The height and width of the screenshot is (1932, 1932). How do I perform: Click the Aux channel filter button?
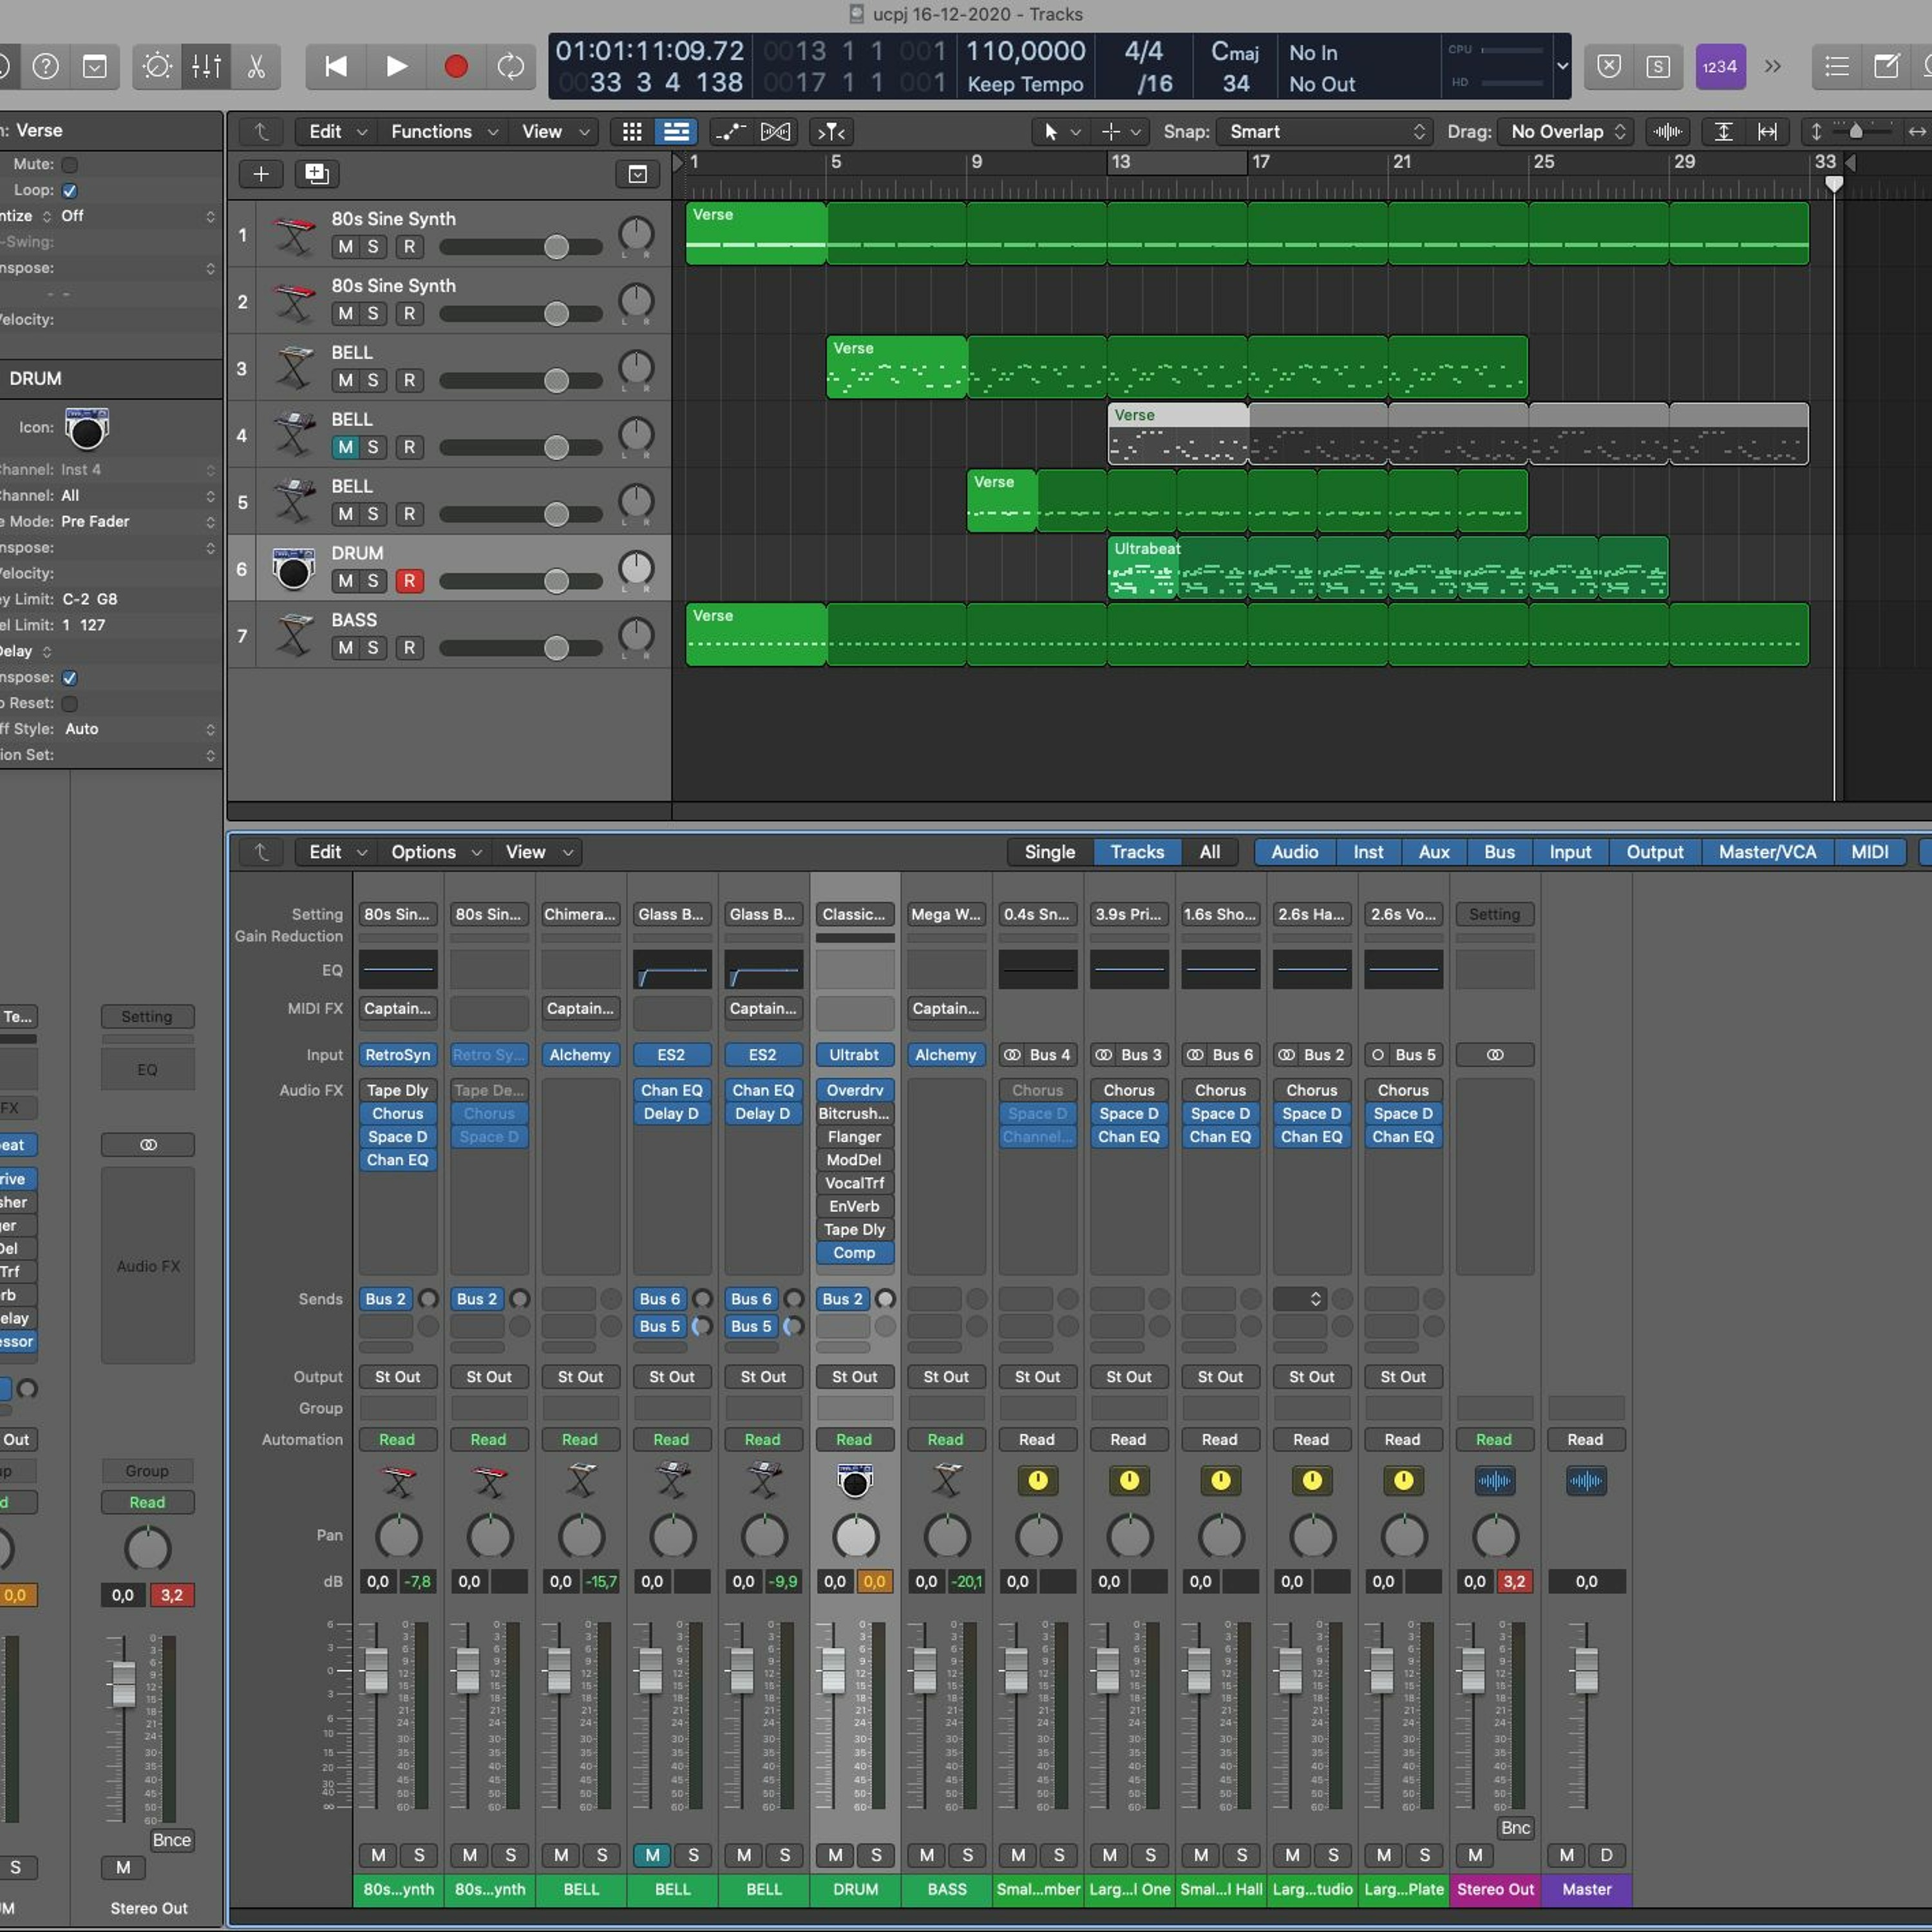pyautogui.click(x=1433, y=852)
